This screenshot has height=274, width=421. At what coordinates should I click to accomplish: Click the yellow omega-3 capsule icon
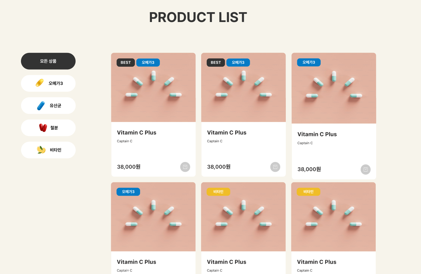[x=39, y=83]
